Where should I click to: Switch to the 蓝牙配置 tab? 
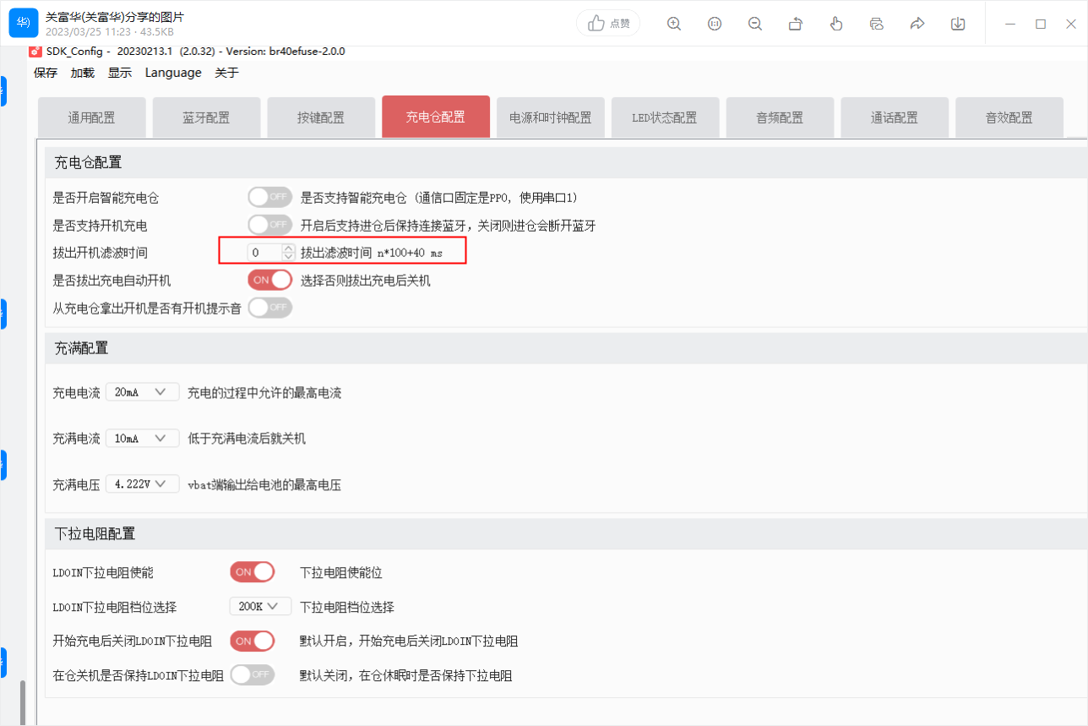click(206, 117)
